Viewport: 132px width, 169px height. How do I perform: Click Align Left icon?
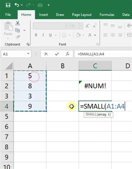[x=106, y=35]
